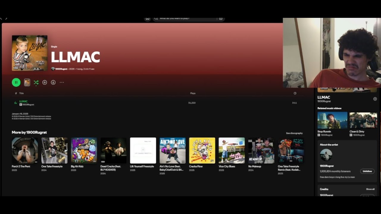Screen dimensions: 381x214
Task: Download the LLMAC single
Action: [x=53, y=82]
